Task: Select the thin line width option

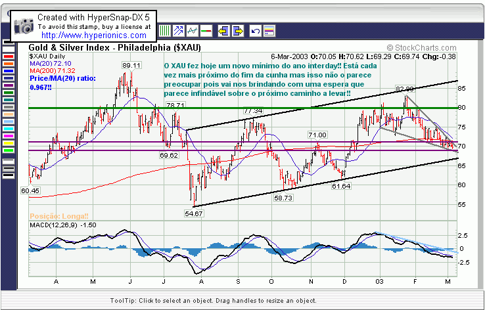Action: pyautogui.click(x=9, y=162)
